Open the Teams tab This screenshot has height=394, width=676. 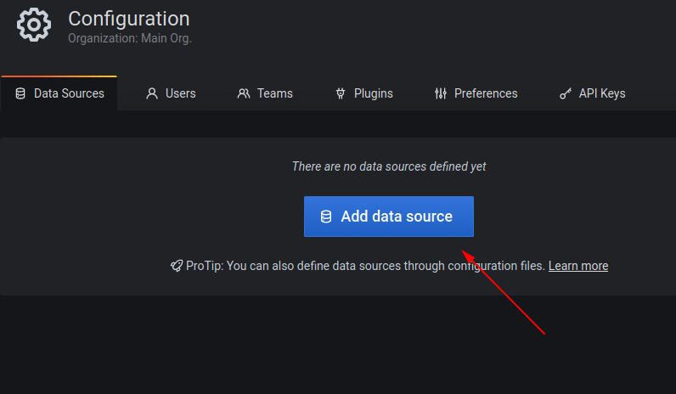[x=274, y=93]
